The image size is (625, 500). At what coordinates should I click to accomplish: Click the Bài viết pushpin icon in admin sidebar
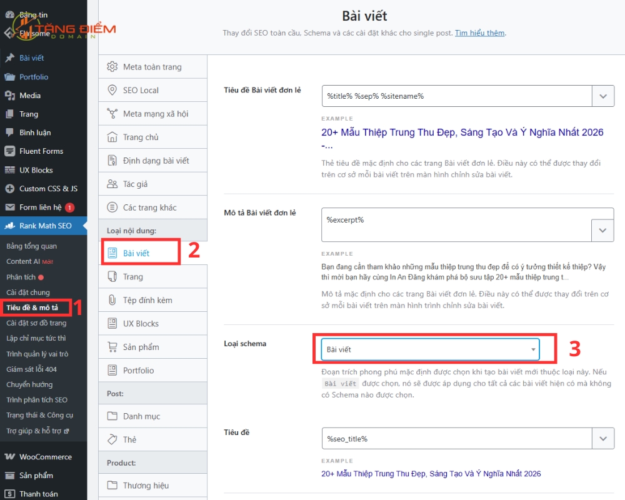[10, 58]
